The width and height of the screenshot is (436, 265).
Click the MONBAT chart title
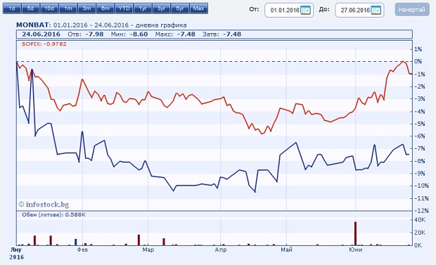point(101,25)
